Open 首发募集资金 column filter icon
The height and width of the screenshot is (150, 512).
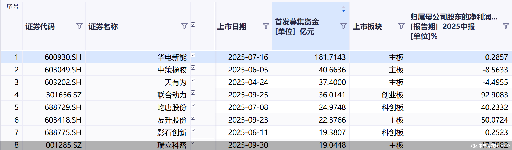(x=343, y=26)
